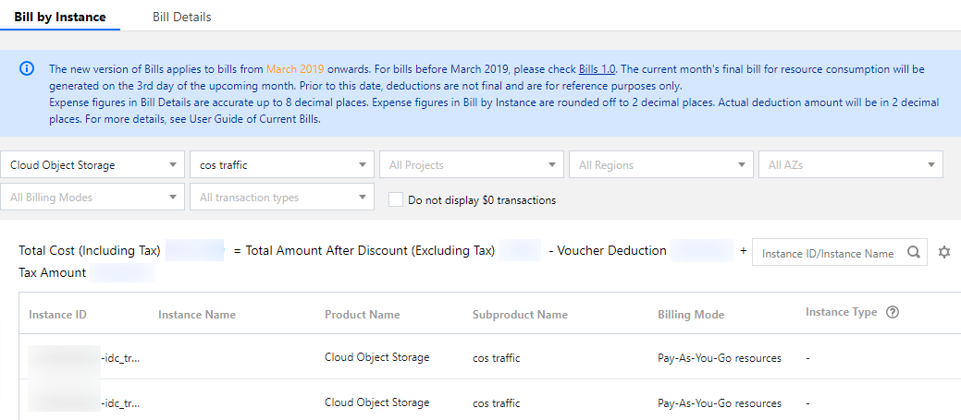Click the Instance ID/Instance Name search field
Image resolution: width=961 pixels, height=420 pixels.
(829, 253)
